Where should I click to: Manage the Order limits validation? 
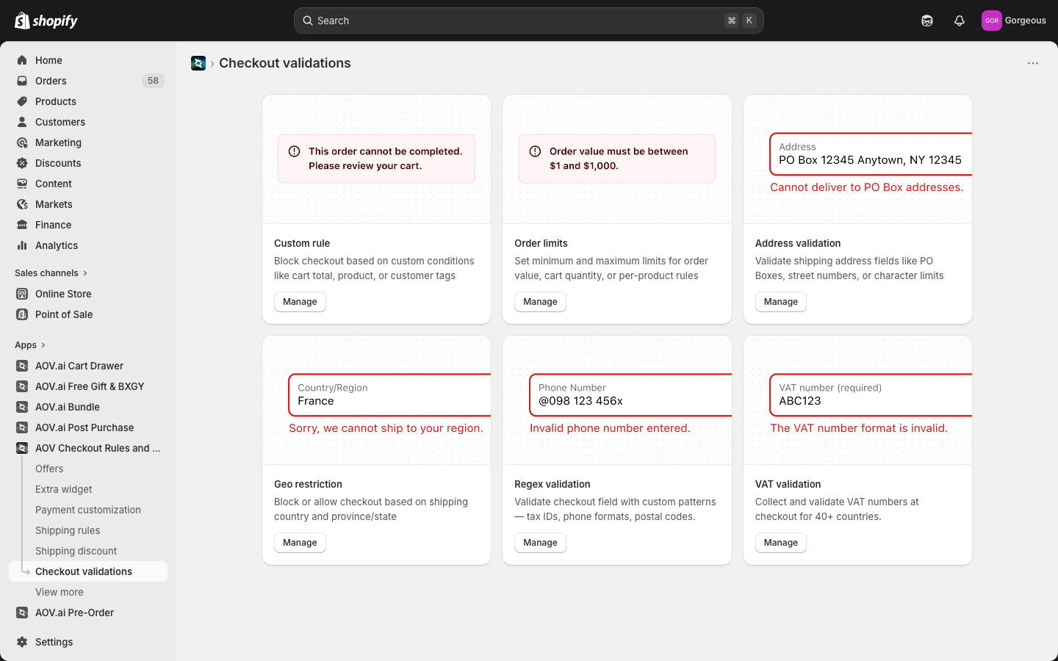click(540, 302)
